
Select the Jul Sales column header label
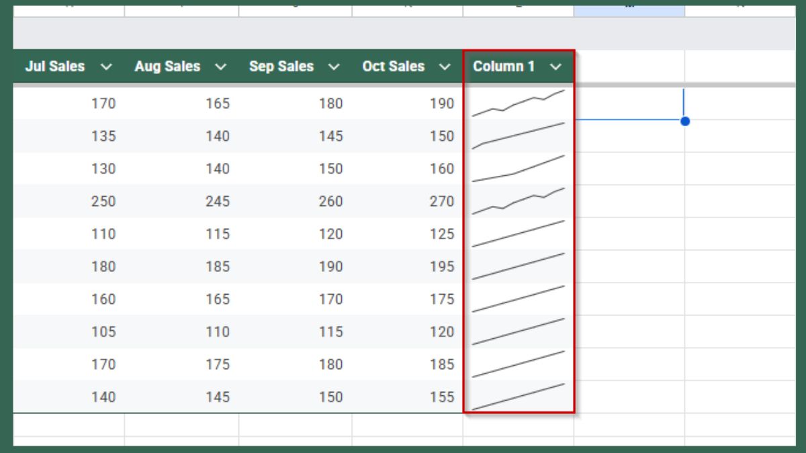[x=56, y=66]
